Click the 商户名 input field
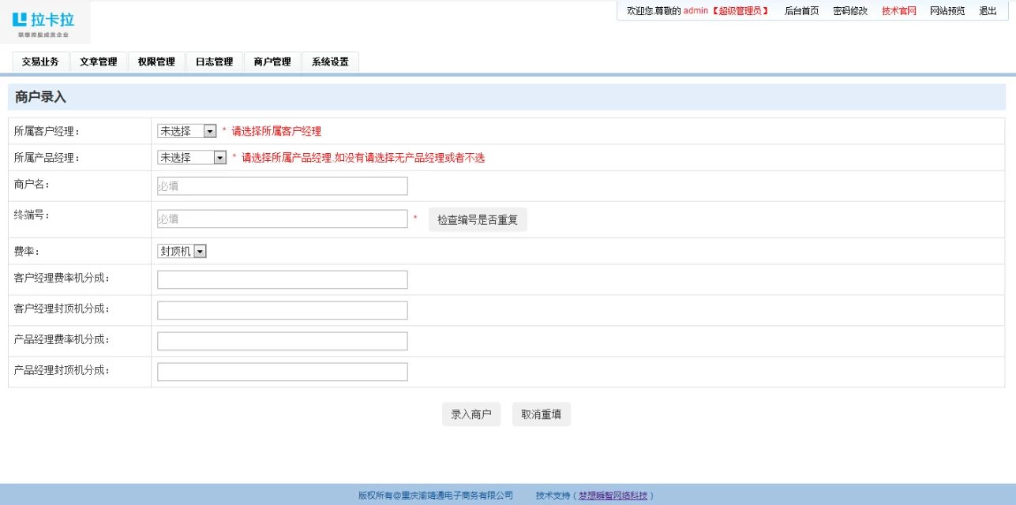 (283, 186)
